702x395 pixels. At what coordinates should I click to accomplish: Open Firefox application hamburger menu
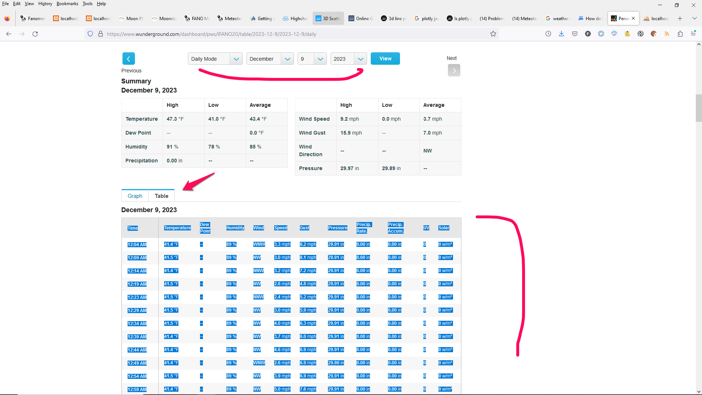(x=693, y=34)
